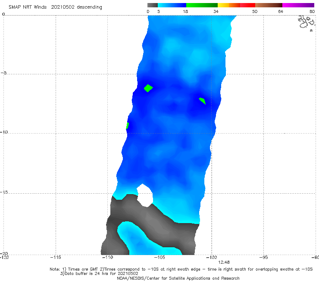Click the note '3)Data buffer is 24 hrs'
This screenshot has height=281, width=319.
99,274
